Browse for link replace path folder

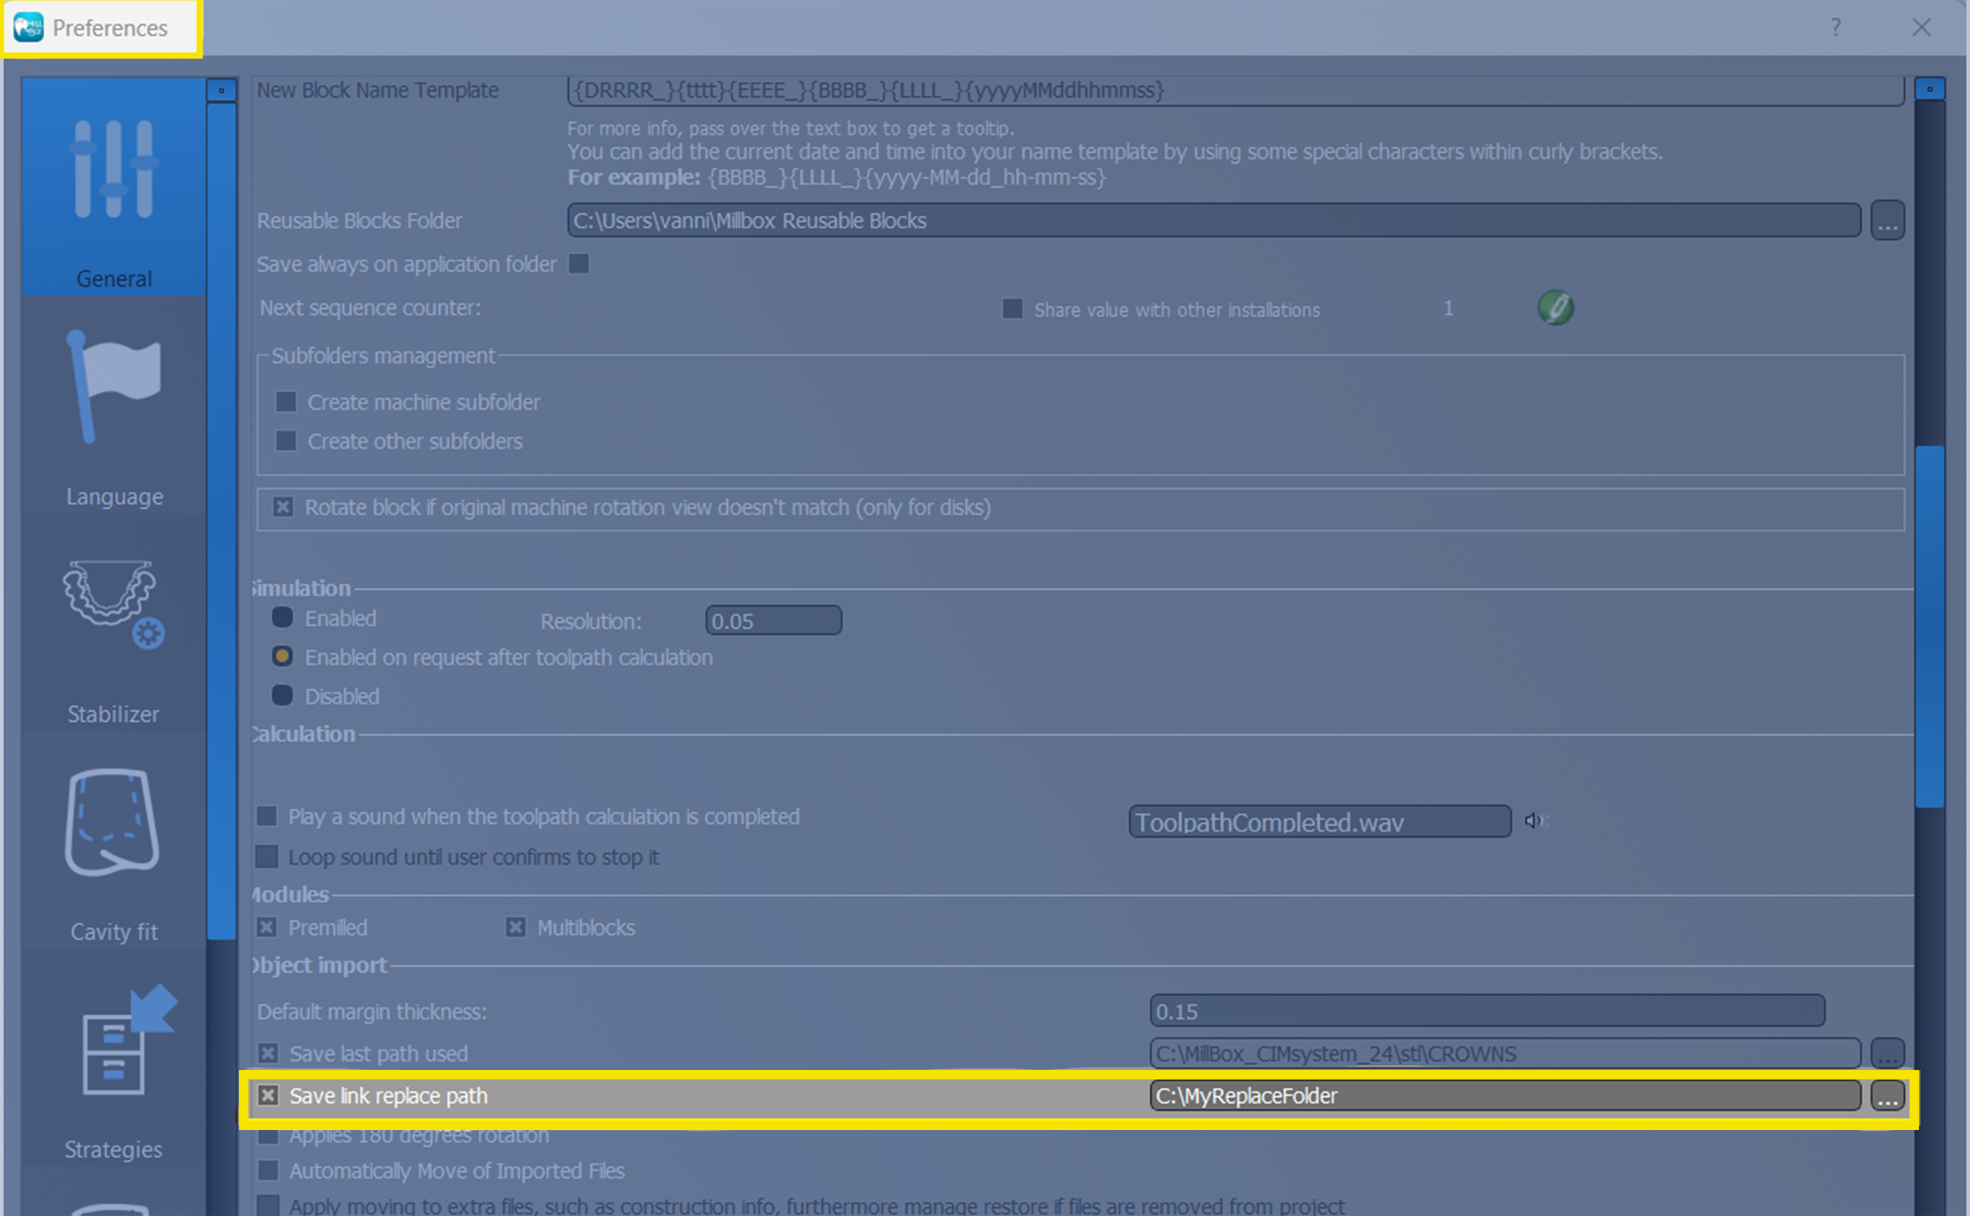[1887, 1096]
